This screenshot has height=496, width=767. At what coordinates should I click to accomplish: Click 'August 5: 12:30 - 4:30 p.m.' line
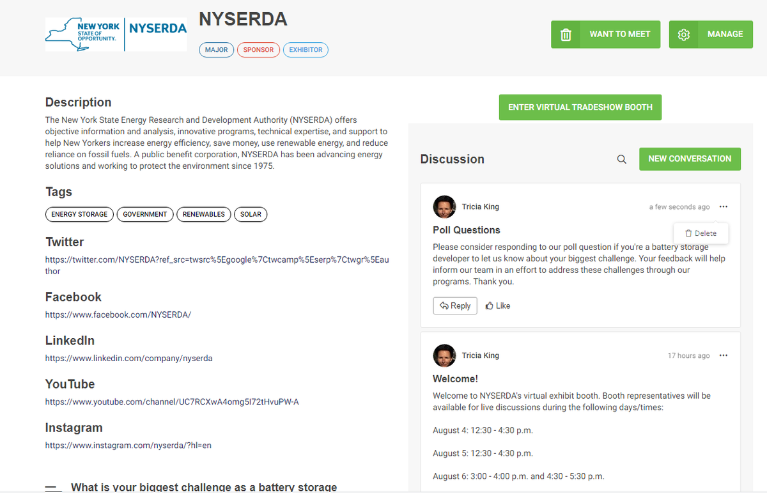(x=483, y=453)
